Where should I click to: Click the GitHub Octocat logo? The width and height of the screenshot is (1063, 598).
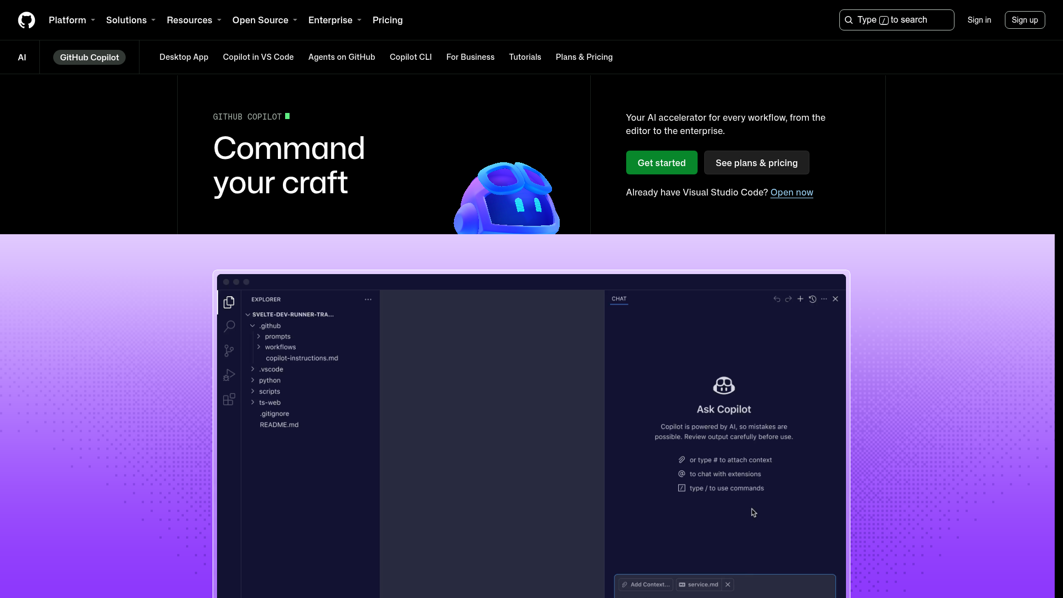tap(27, 20)
